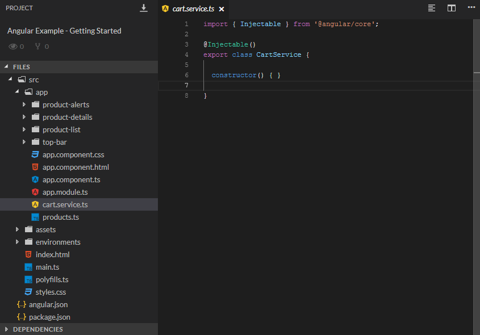The height and width of the screenshot is (335, 480).
Task: Open the package.json file
Action: click(x=52, y=317)
